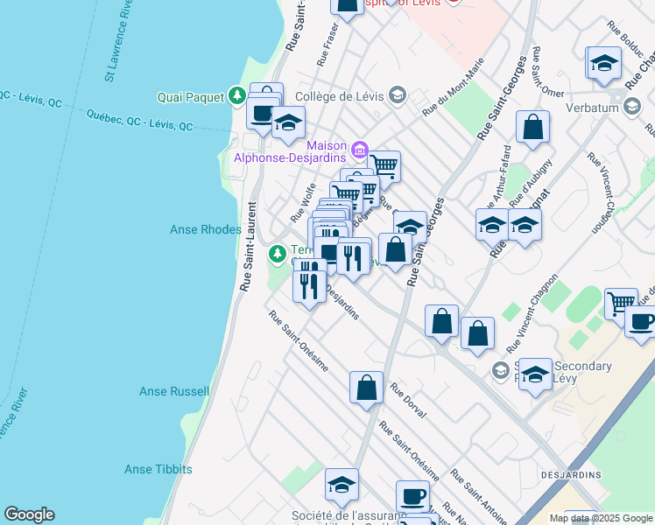Select the Rue Arthur-Fafard street label
The height and width of the screenshot is (525, 655).
(499, 178)
